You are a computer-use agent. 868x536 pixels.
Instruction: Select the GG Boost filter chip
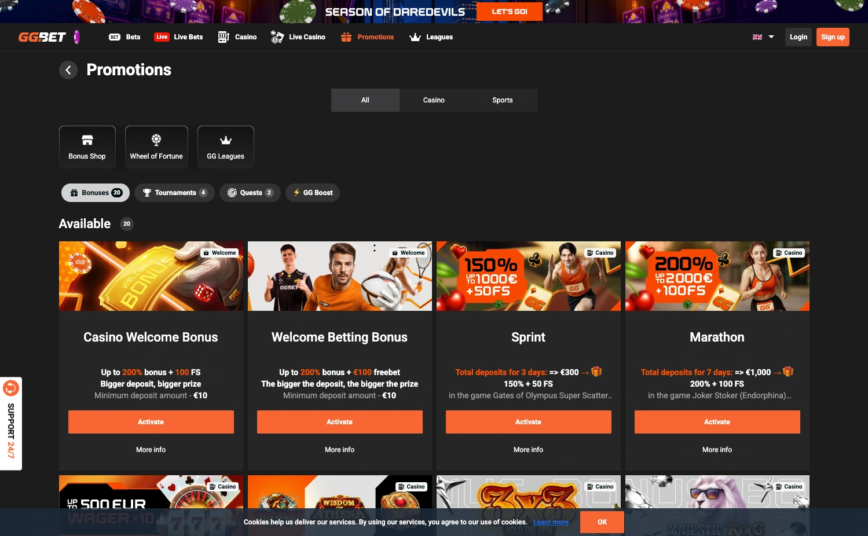pos(313,193)
